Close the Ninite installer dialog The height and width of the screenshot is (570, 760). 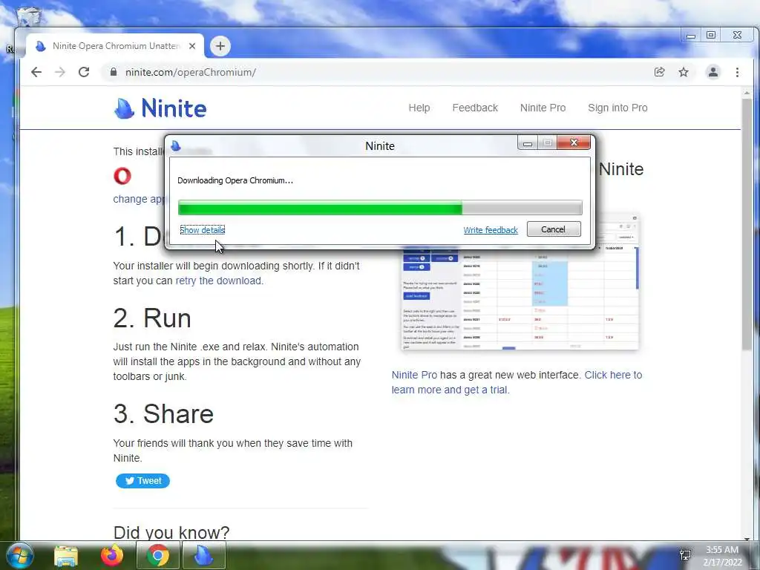pos(574,142)
